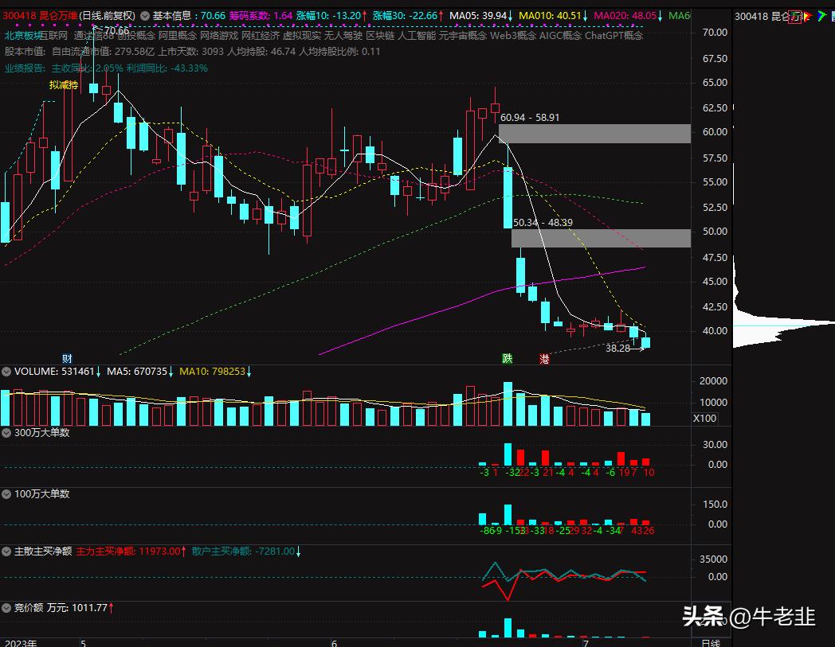Open the 网络游戏 concept tag

(219, 36)
